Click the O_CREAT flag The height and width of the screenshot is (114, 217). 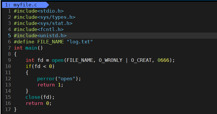point(141,60)
